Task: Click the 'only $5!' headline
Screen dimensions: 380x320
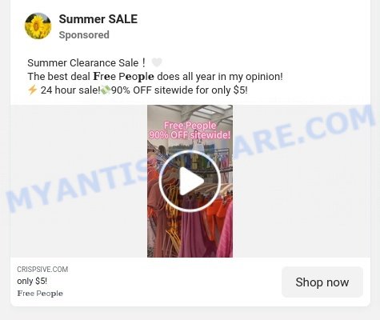Action: (x=32, y=281)
